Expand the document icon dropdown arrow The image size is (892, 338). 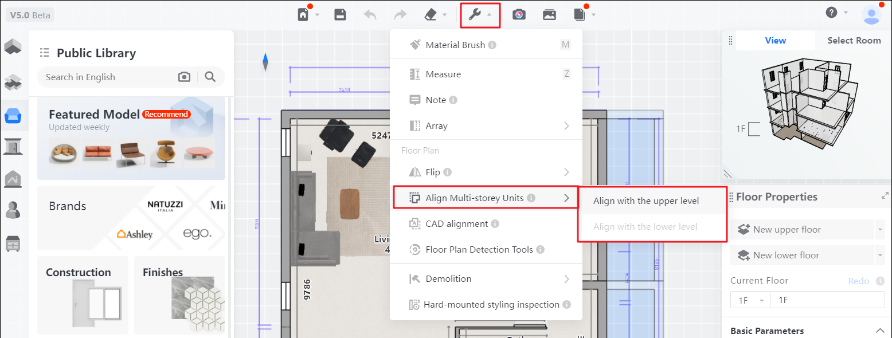point(593,15)
